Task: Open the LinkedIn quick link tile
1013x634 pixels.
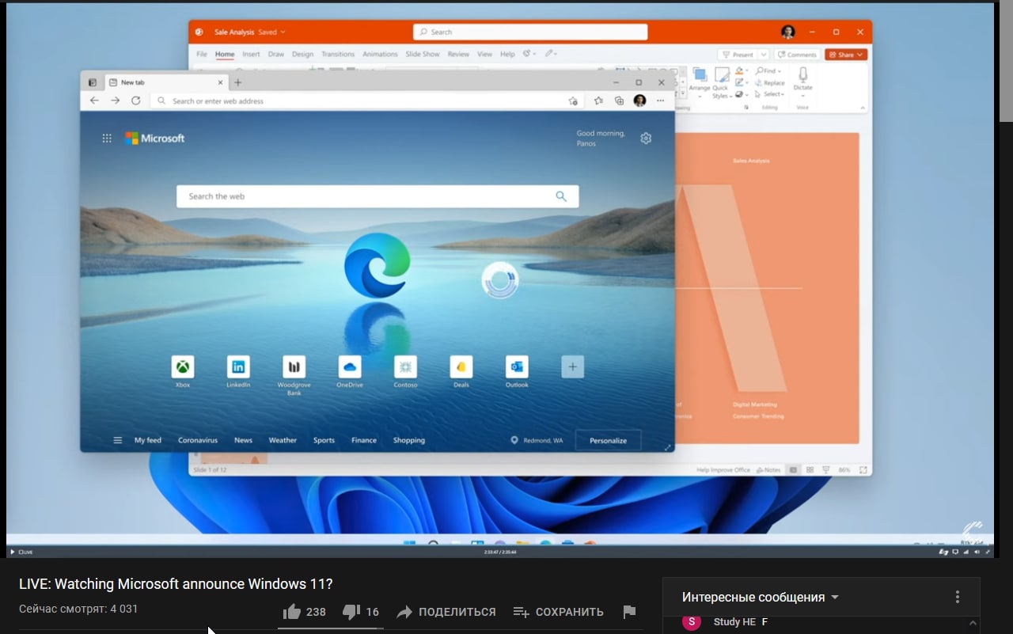Action: coord(238,366)
